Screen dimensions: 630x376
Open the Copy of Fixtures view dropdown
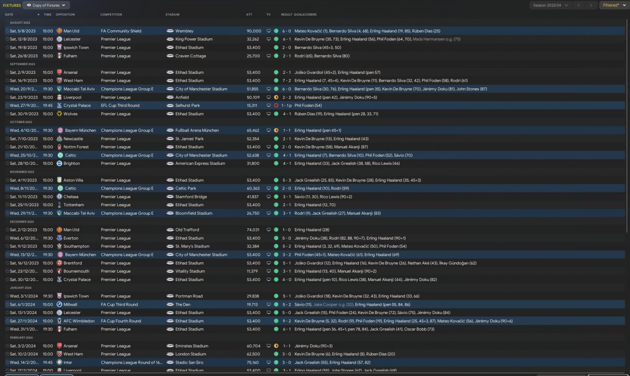[46, 5]
